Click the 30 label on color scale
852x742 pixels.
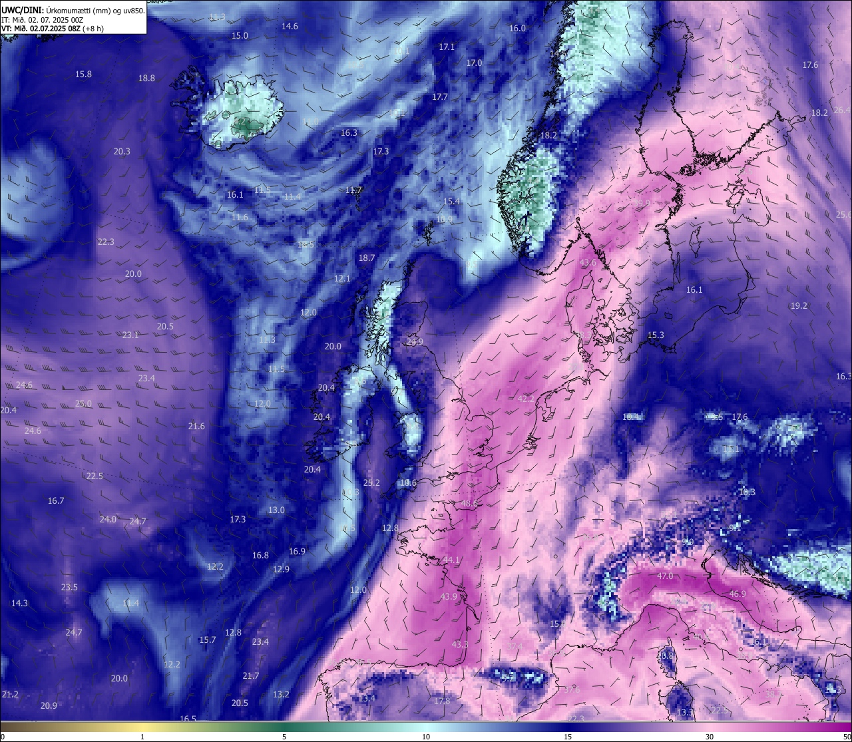click(710, 737)
